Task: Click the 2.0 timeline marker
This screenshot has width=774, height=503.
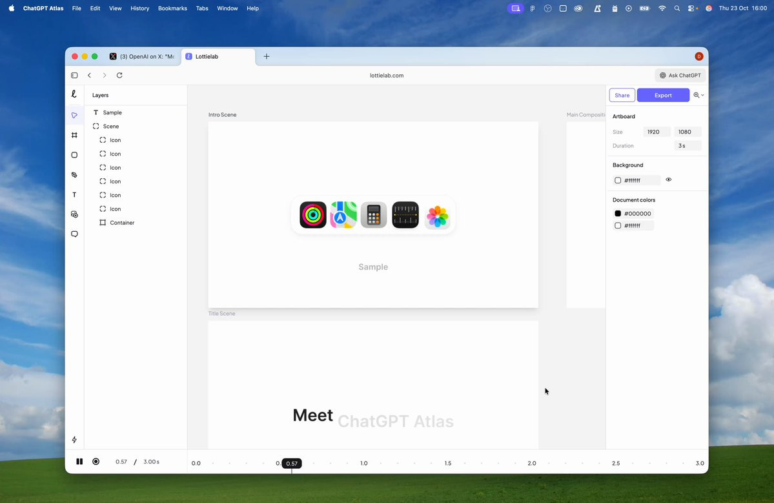Action: coord(532,463)
